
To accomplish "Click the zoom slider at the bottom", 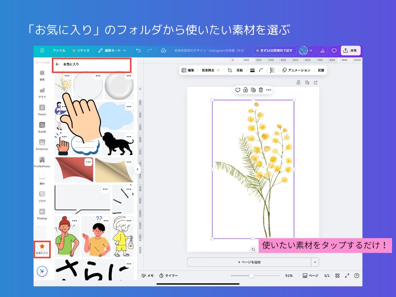I will coord(252,276).
